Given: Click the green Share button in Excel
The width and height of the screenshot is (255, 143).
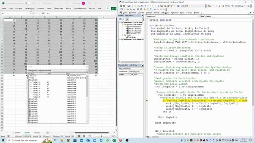Looking at the screenshot, I should click(114, 8).
